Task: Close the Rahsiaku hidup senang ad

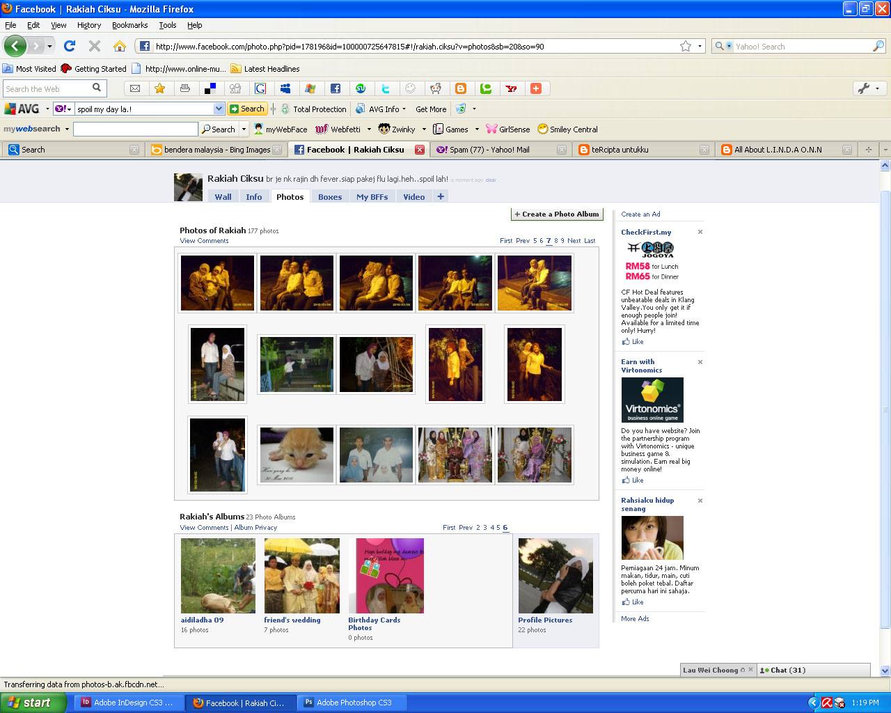Action: pos(700,501)
